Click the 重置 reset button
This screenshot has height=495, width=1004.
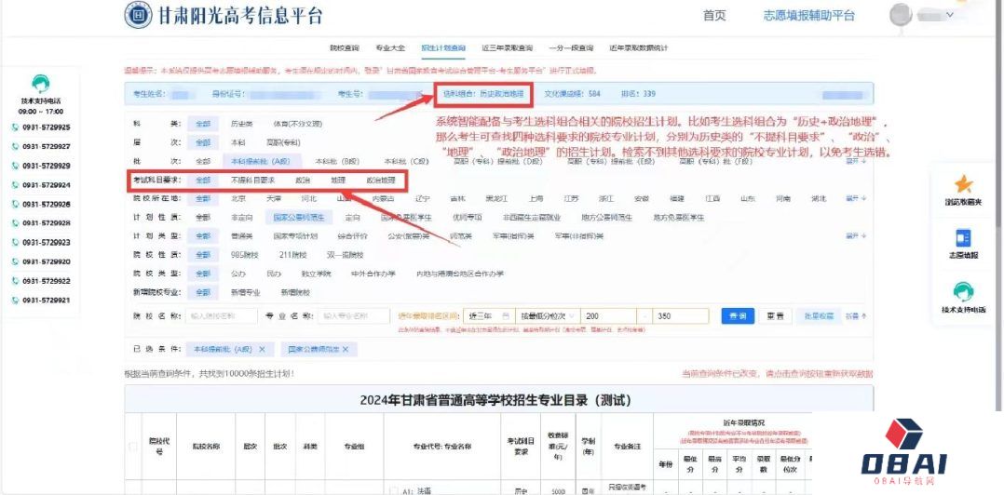[775, 316]
